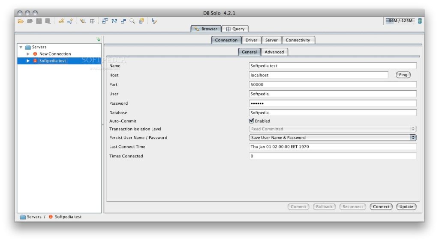Click the garbage collection trash icon
Image resolution: width=439 pixels, height=242 pixels.
coord(420,21)
